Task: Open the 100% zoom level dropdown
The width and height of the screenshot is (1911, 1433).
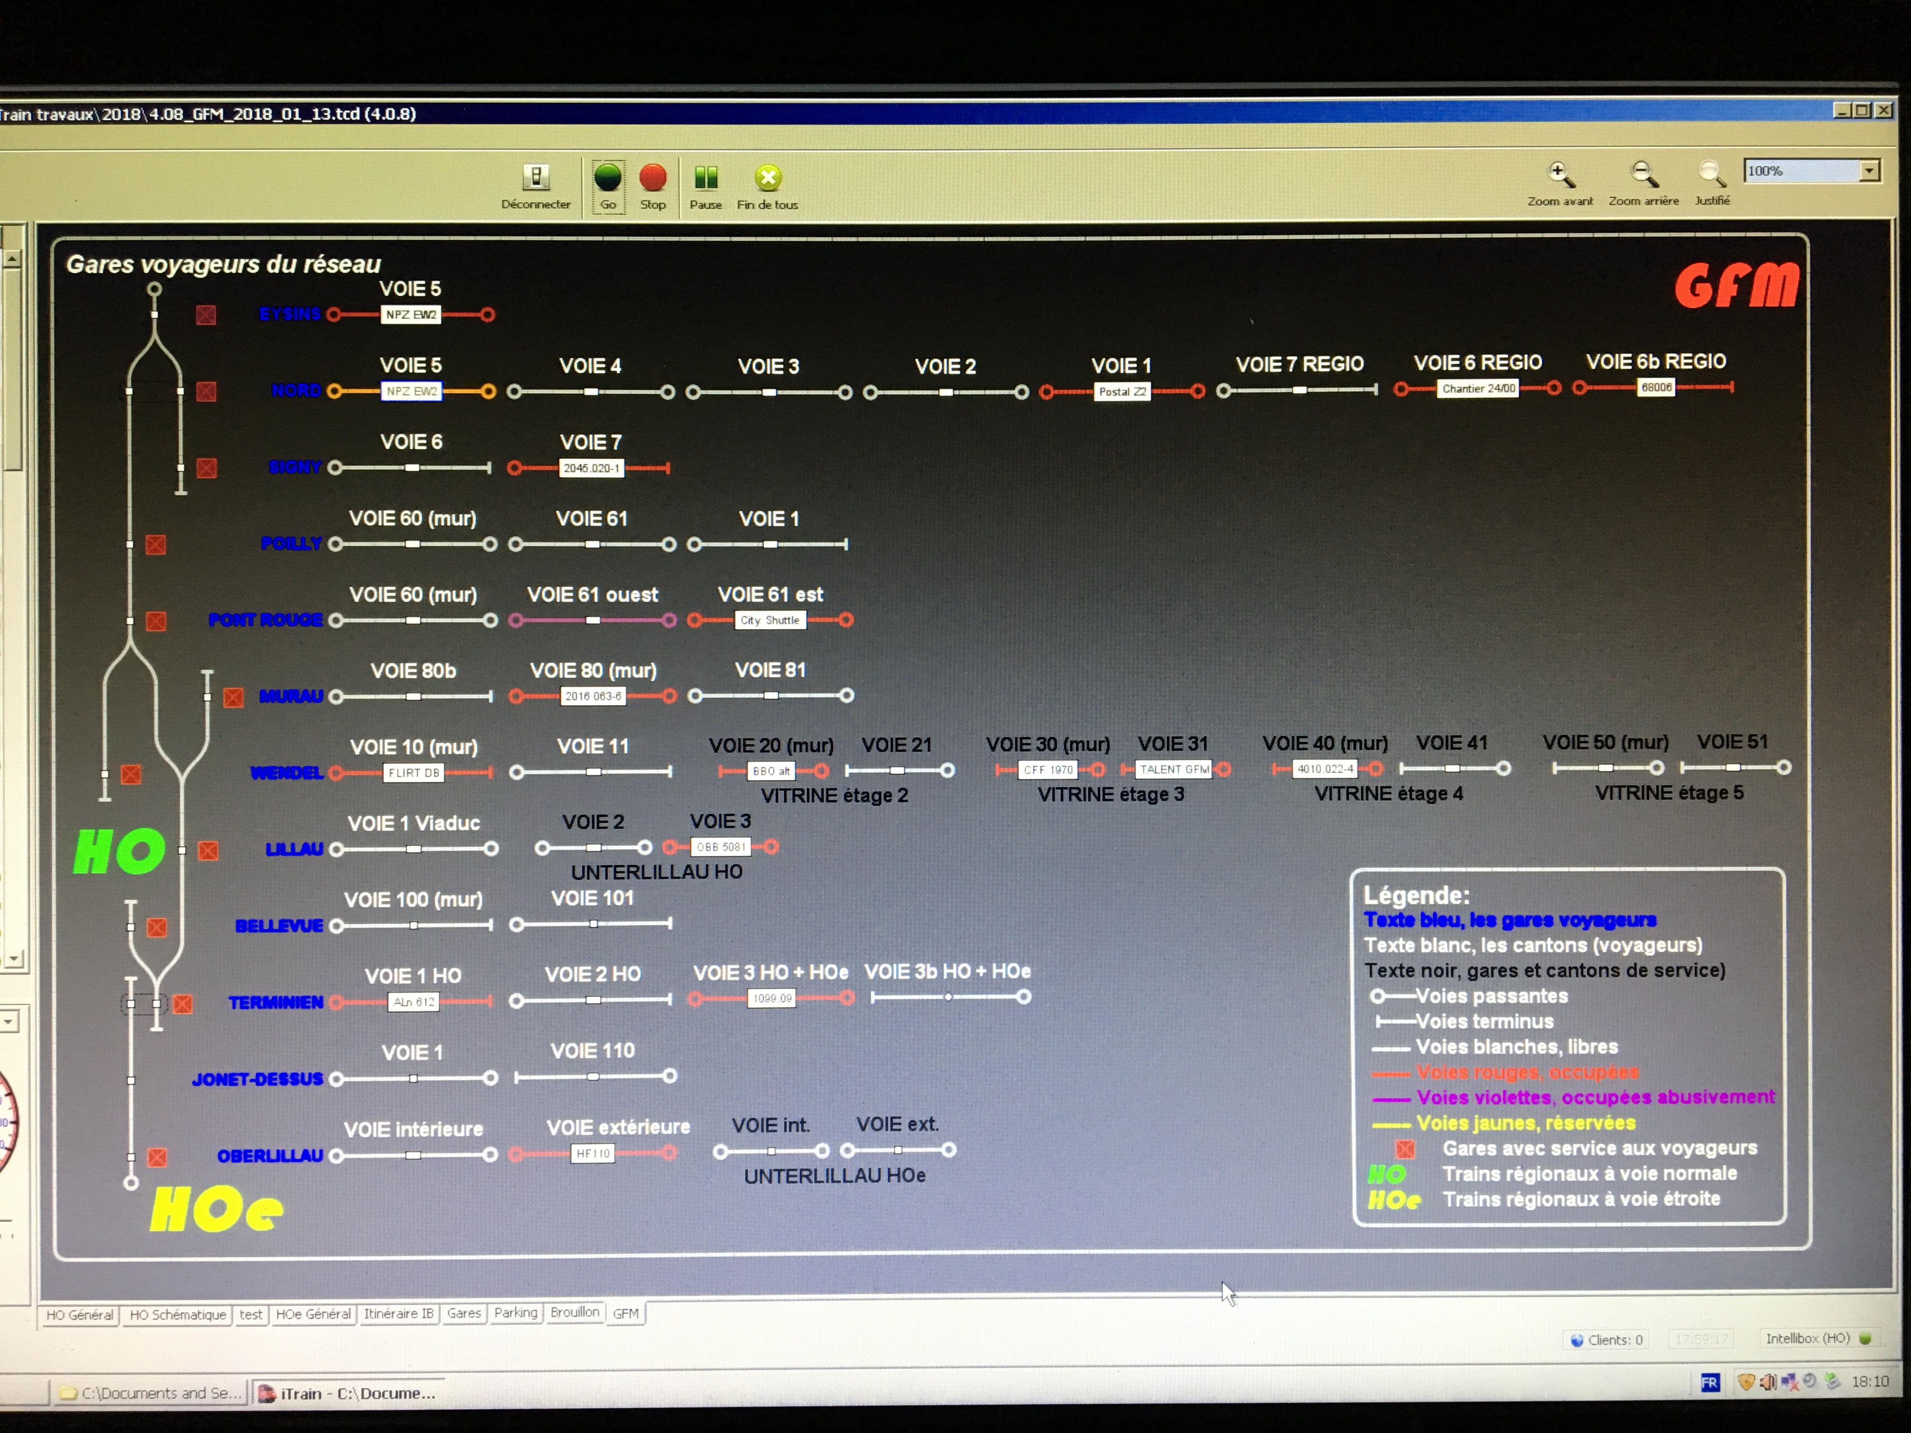Action: tap(1870, 170)
